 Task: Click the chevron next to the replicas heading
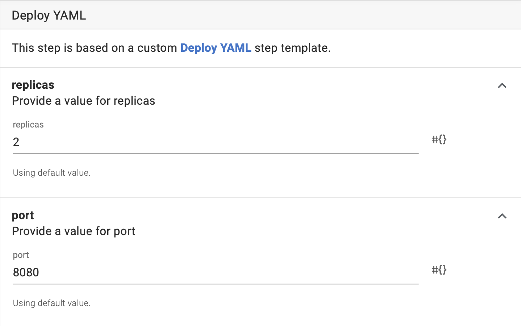click(502, 86)
